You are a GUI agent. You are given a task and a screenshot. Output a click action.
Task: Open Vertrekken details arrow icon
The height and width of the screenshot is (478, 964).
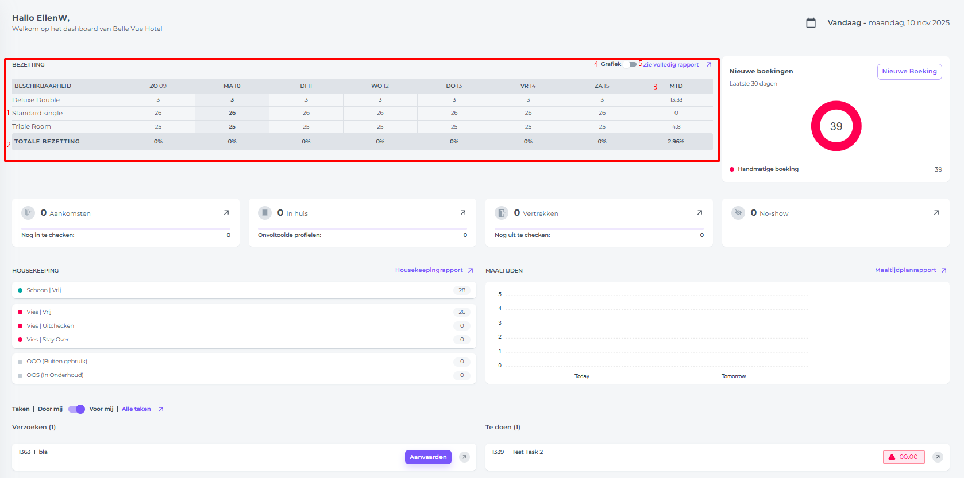700,213
